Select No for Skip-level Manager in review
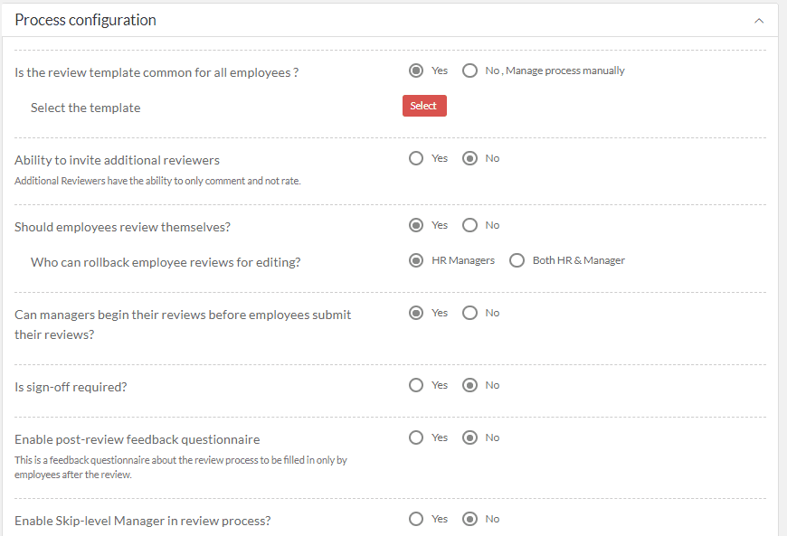Viewport: 787px width, 536px height. coord(469,519)
